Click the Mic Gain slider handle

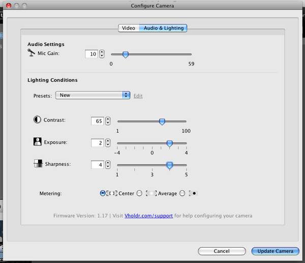[126, 54]
